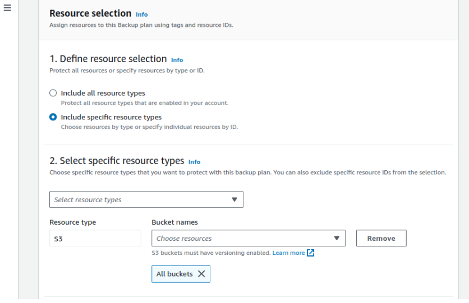The width and height of the screenshot is (469, 303).
Task: Open Learn more about S3 versioning
Action: point(288,253)
